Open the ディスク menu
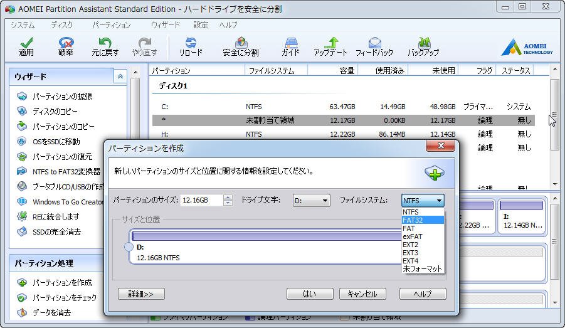565x328 pixels. click(x=61, y=25)
